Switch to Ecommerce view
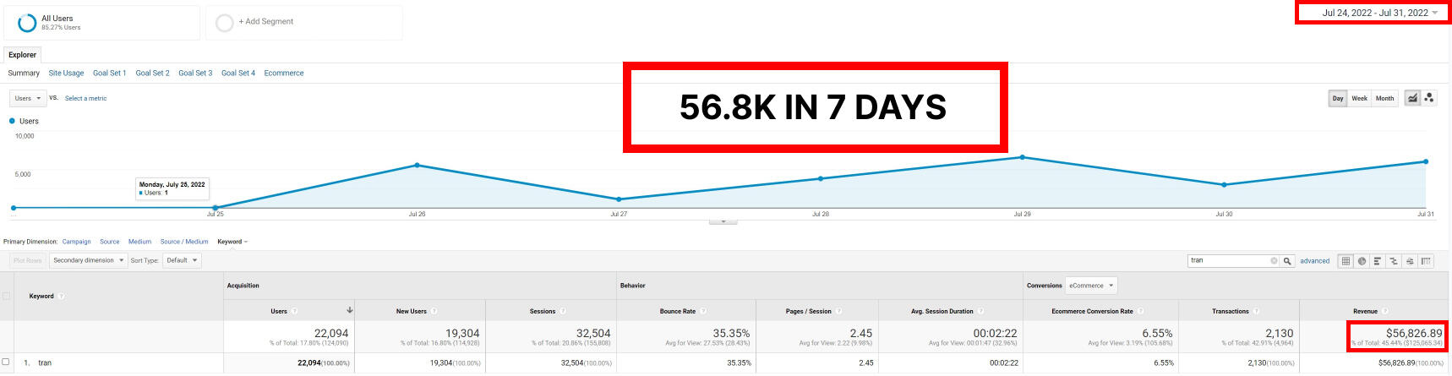 [284, 74]
